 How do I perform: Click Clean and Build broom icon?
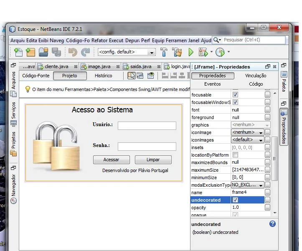pyautogui.click(x=177, y=52)
